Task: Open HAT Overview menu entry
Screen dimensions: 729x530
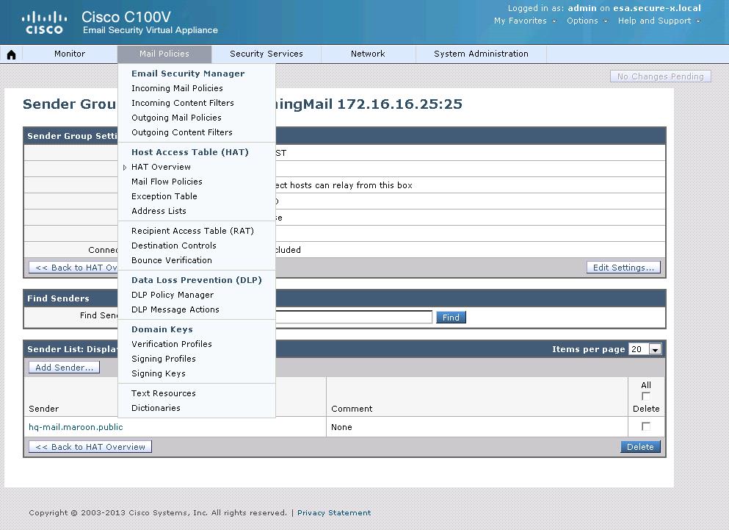Action: pos(161,167)
